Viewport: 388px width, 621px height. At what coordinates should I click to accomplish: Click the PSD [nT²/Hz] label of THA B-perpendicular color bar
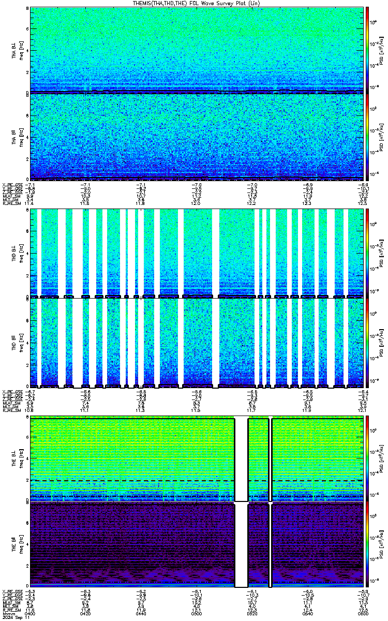(x=381, y=50)
